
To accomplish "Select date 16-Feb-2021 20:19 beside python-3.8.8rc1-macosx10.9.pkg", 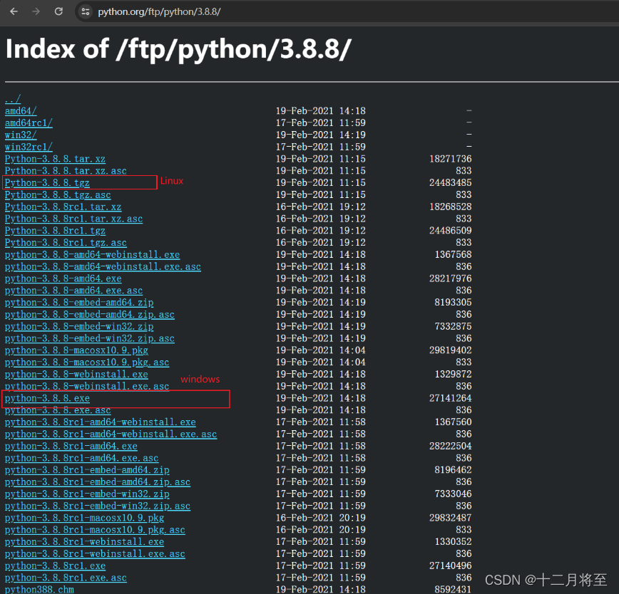I will coord(321,518).
